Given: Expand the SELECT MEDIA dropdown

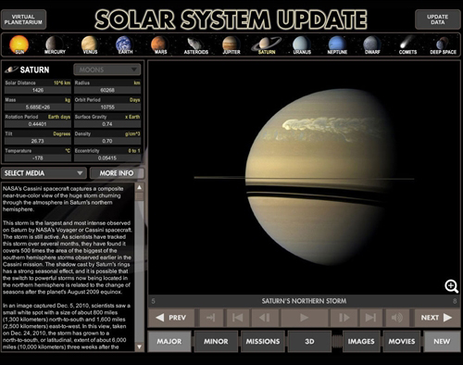Looking at the screenshot, I should [x=44, y=173].
